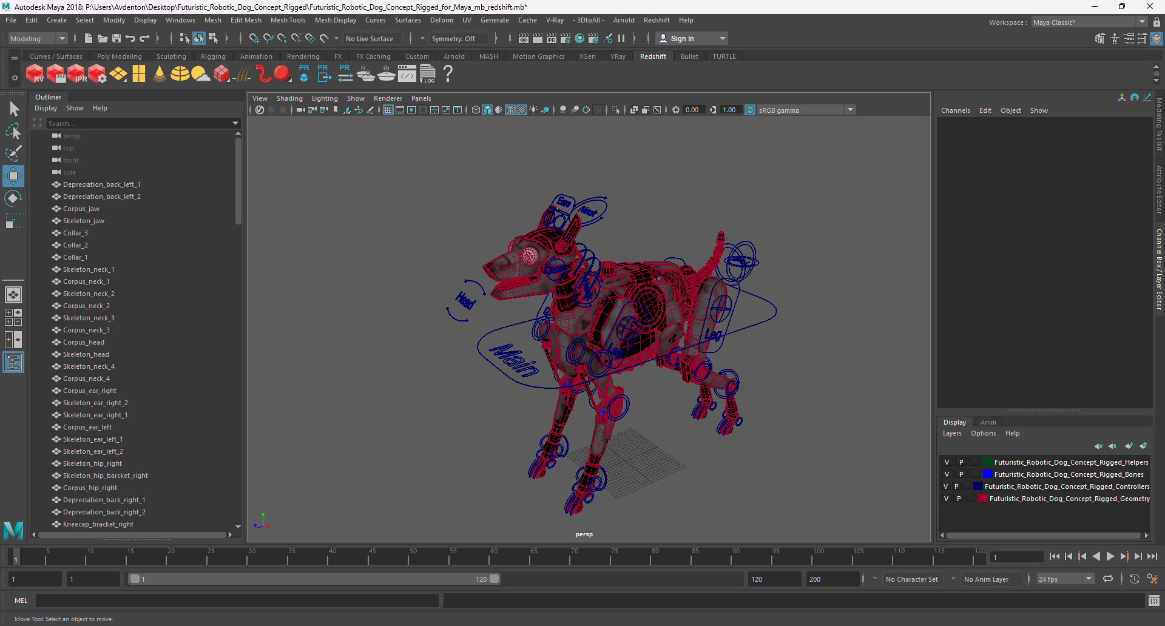Toggle playback P on Rigged_Geometry layer
The image size is (1165, 626).
tap(959, 499)
